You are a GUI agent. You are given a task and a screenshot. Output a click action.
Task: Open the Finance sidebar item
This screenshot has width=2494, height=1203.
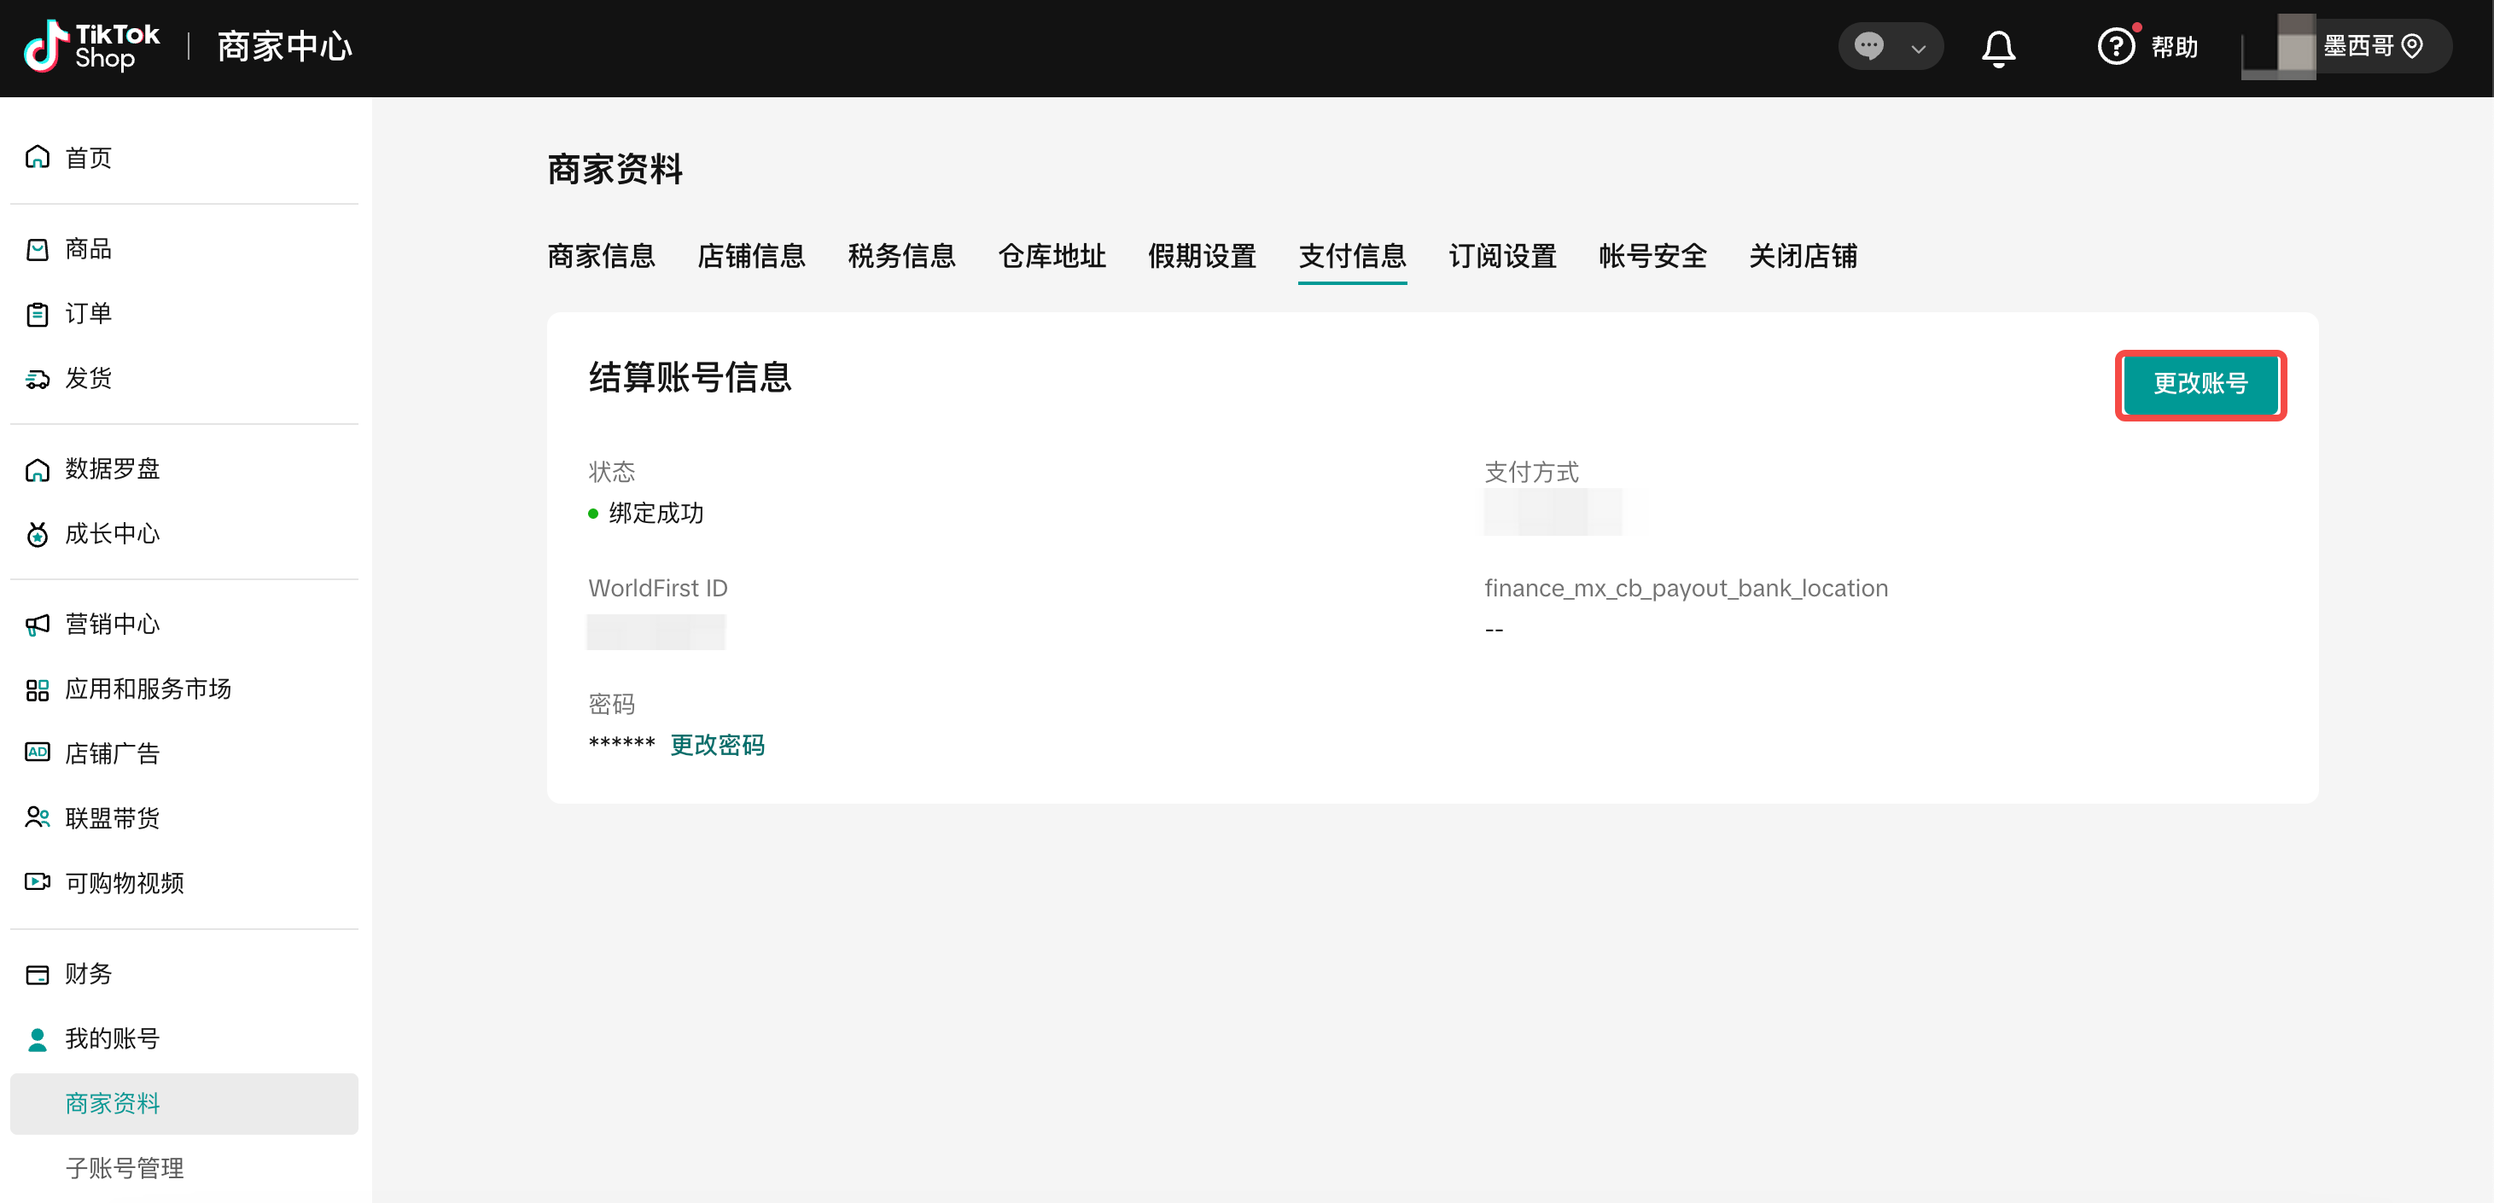87,973
